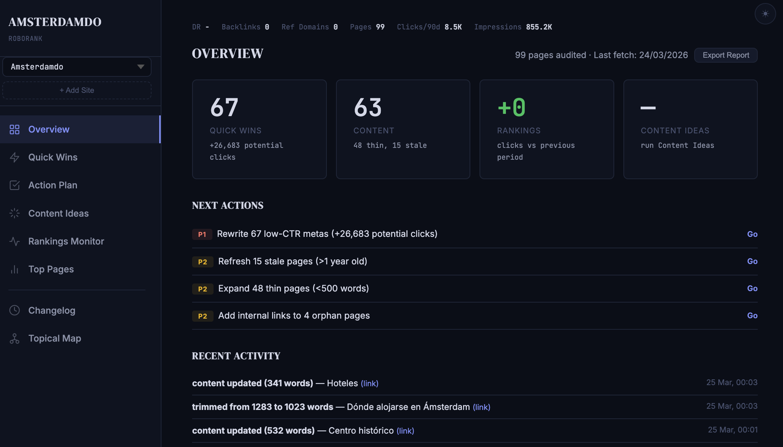This screenshot has width=783, height=447.
Task: Open the link next to Hoteles activity
Action: [369, 383]
